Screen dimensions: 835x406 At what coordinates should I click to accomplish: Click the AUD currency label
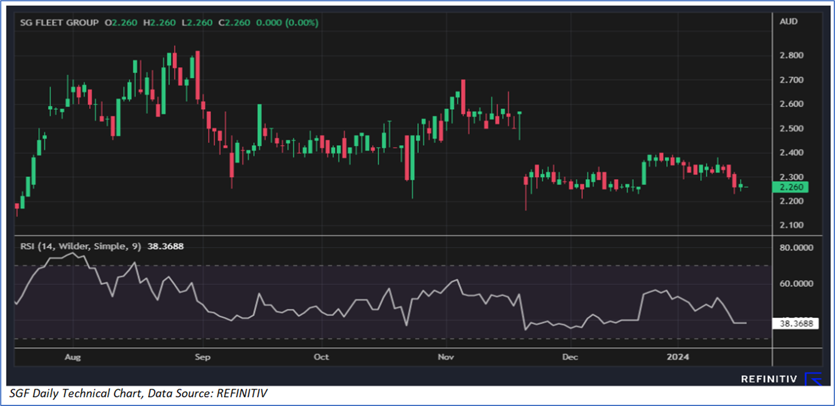[x=788, y=21]
